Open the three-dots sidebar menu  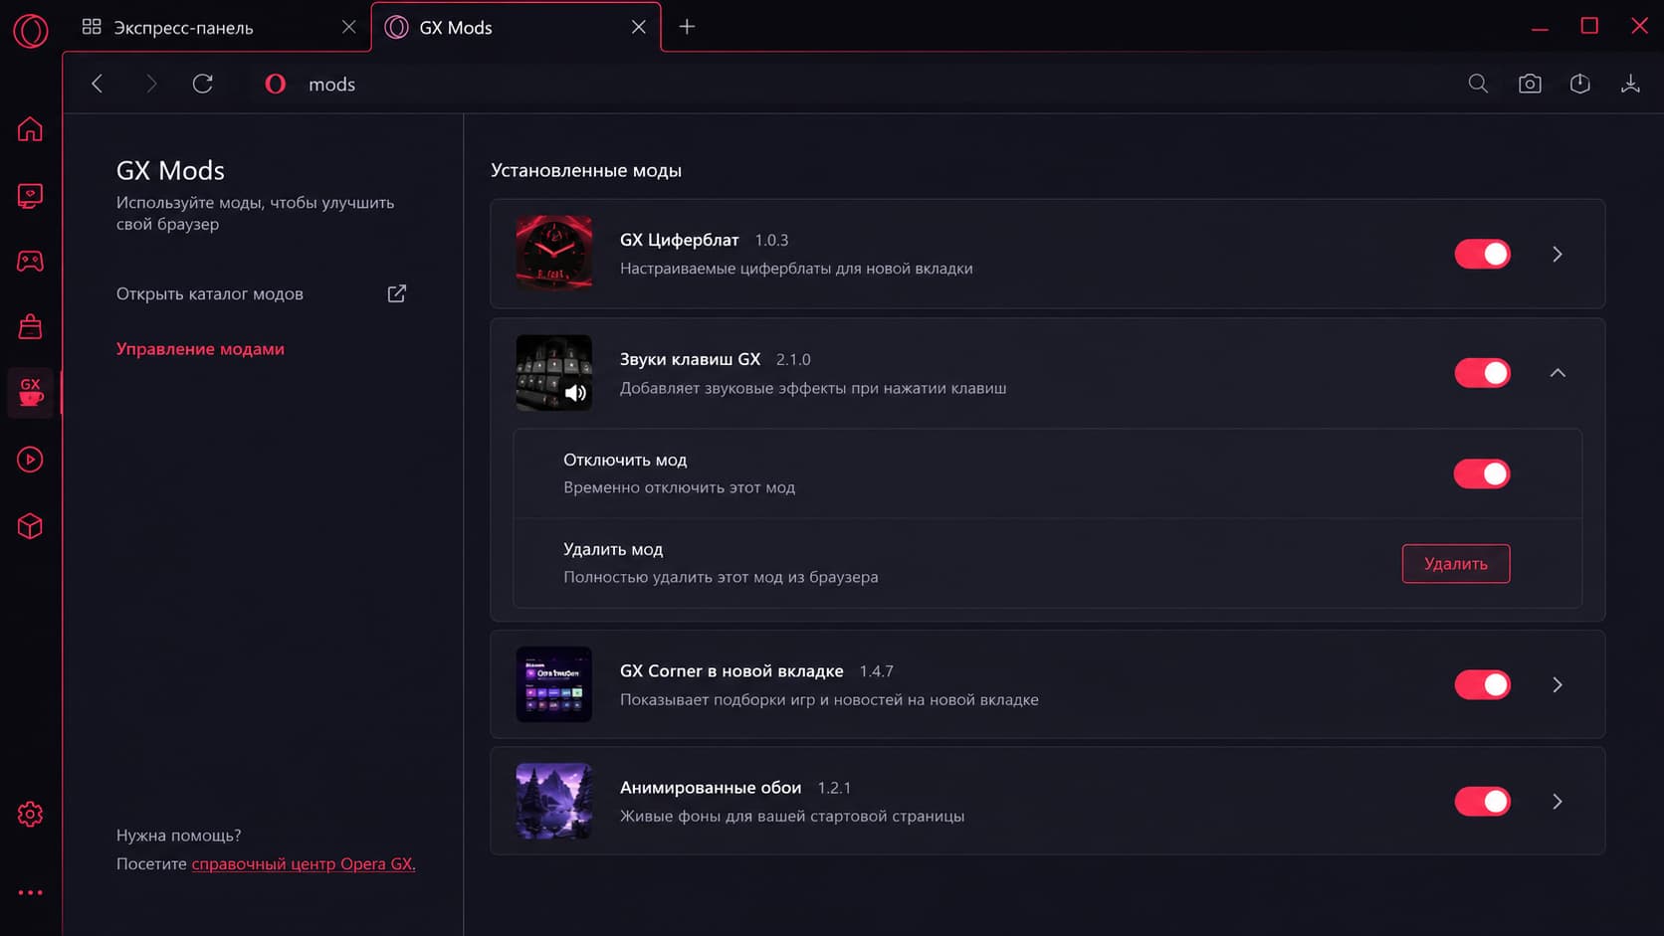pos(30,892)
